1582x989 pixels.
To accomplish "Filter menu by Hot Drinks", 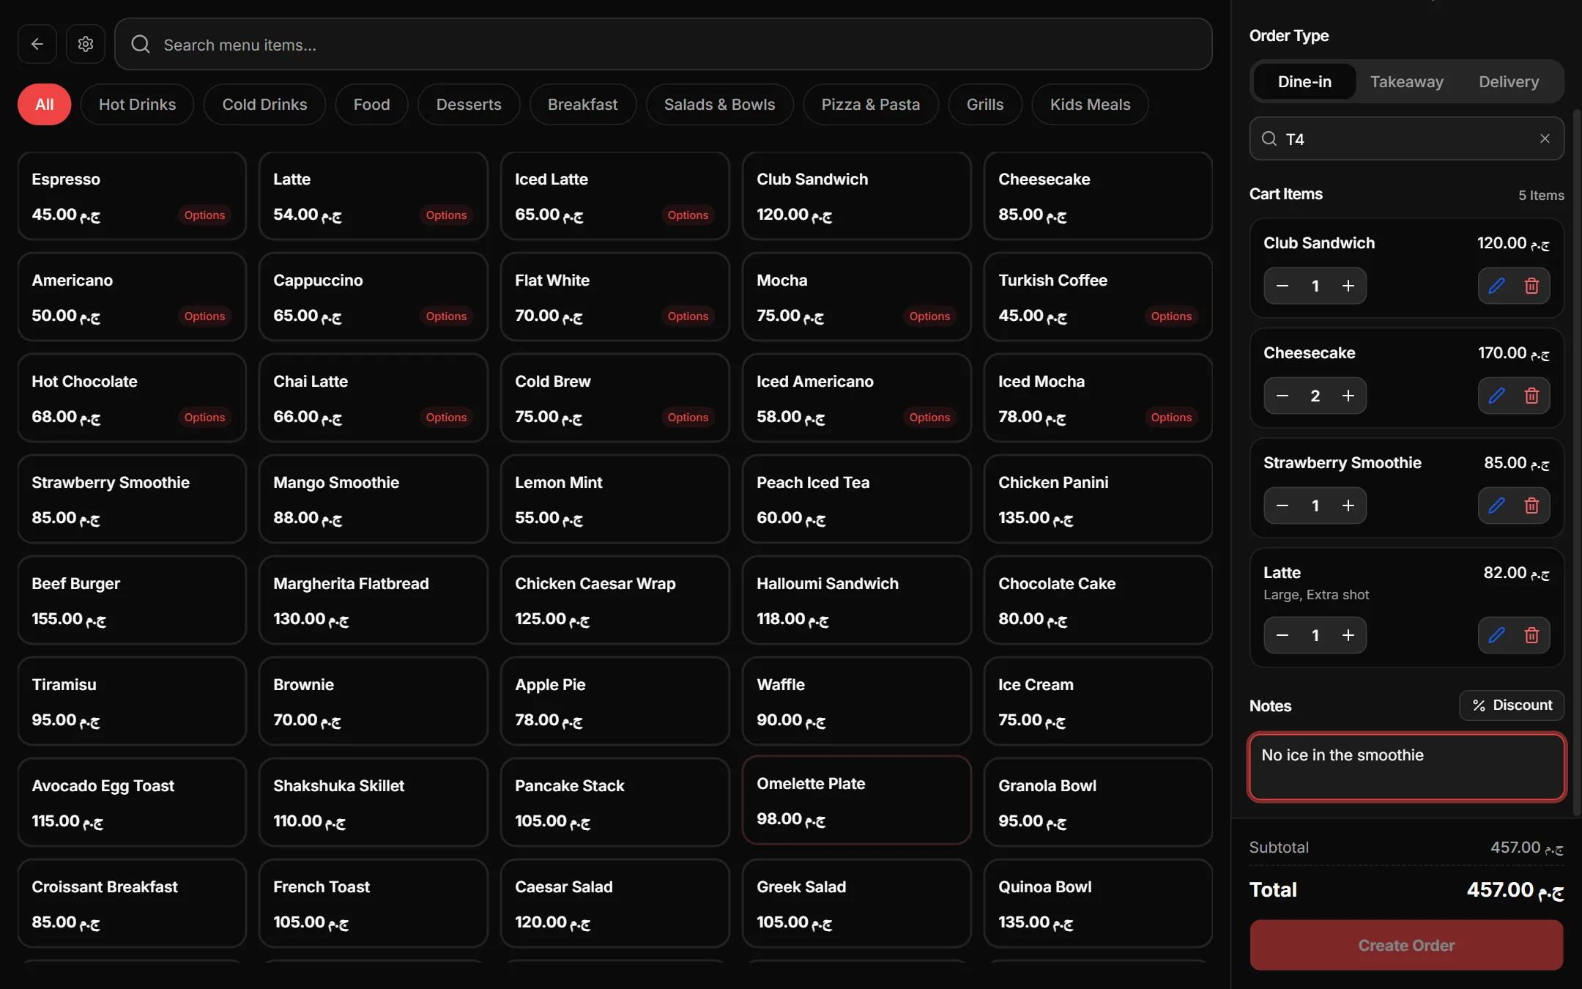I will pyautogui.click(x=137, y=104).
